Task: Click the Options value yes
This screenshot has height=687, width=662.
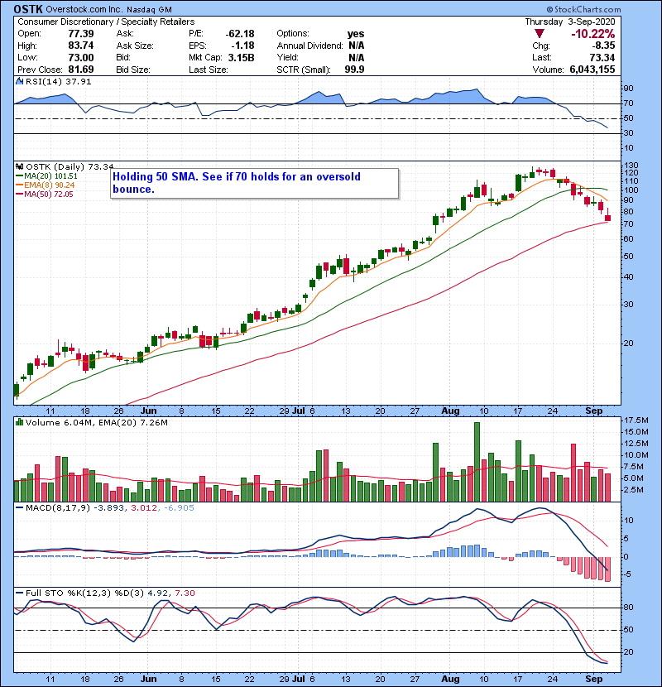Action: [355, 34]
